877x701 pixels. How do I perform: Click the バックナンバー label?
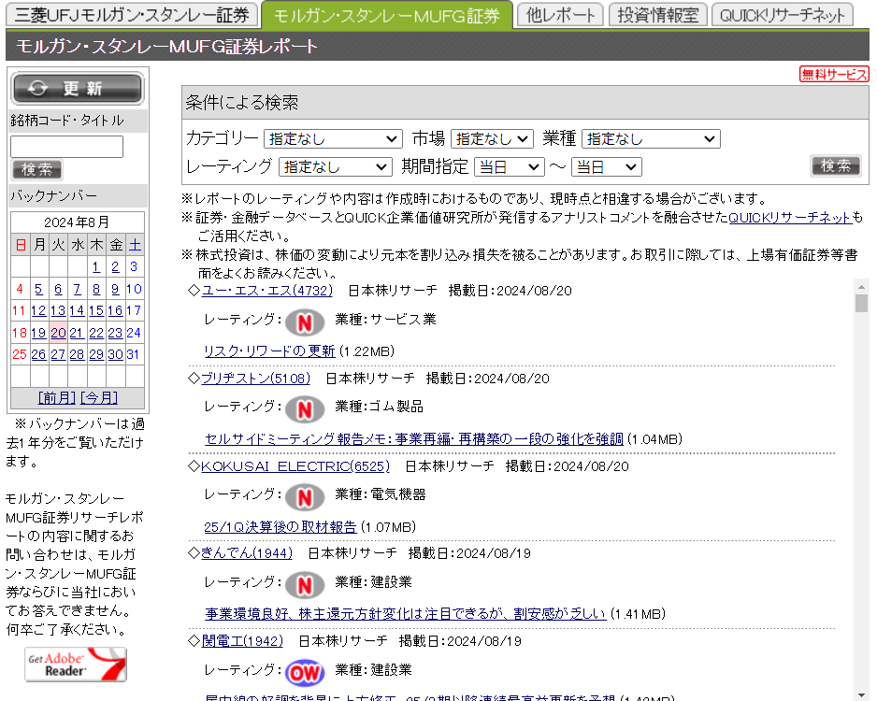click(x=53, y=195)
